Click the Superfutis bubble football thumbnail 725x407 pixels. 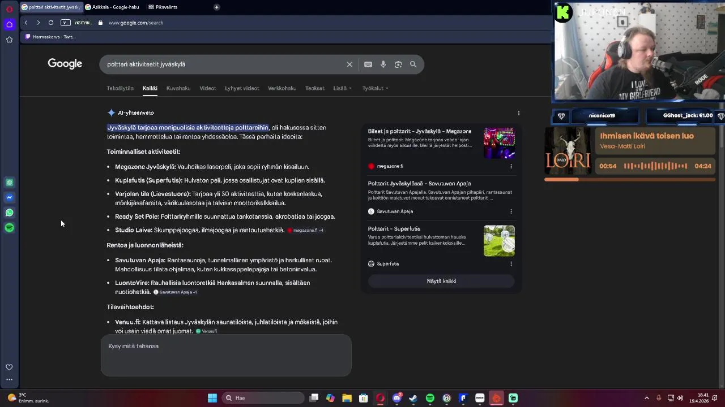(499, 241)
